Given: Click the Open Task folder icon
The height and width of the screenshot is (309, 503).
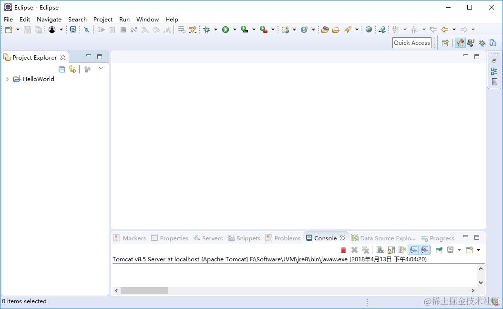Looking at the screenshot, I should point(336,30).
